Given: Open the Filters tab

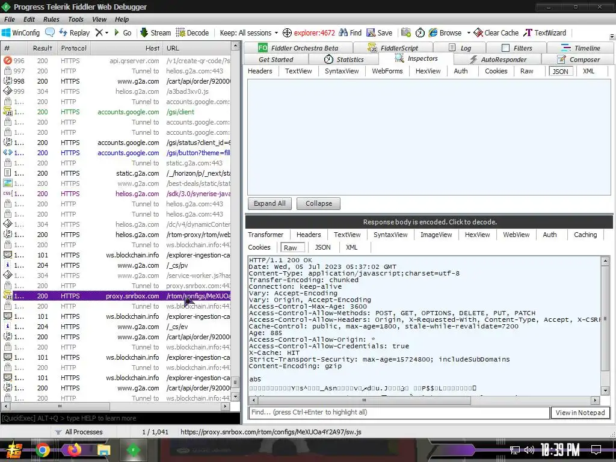Looking at the screenshot, I should (517, 48).
